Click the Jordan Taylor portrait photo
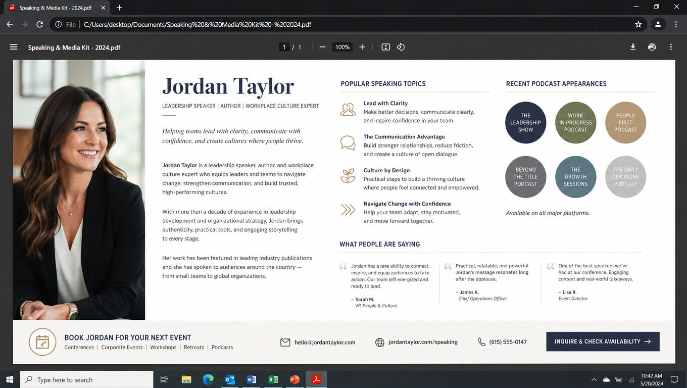Viewport: 687px width, 388px height. (x=79, y=190)
